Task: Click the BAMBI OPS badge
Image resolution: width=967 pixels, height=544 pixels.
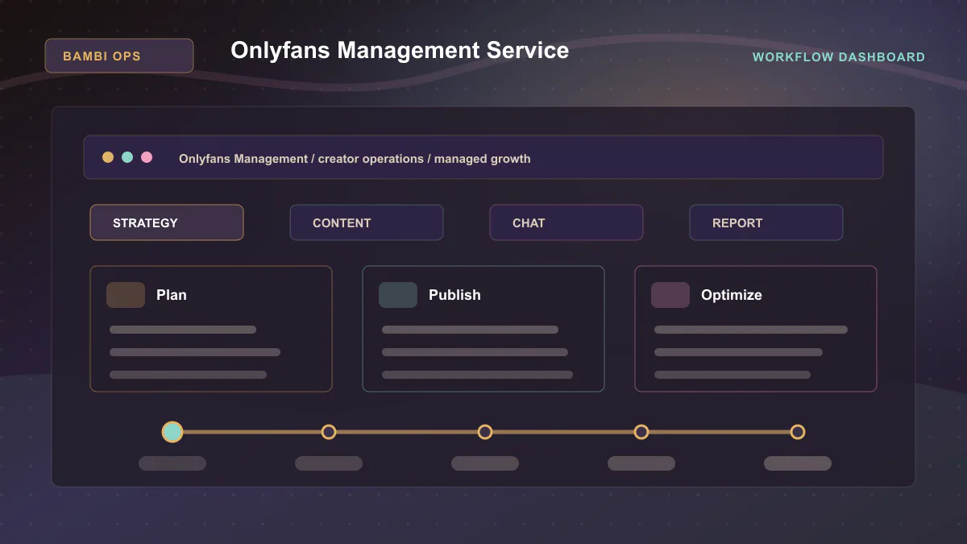Action: [x=119, y=56]
